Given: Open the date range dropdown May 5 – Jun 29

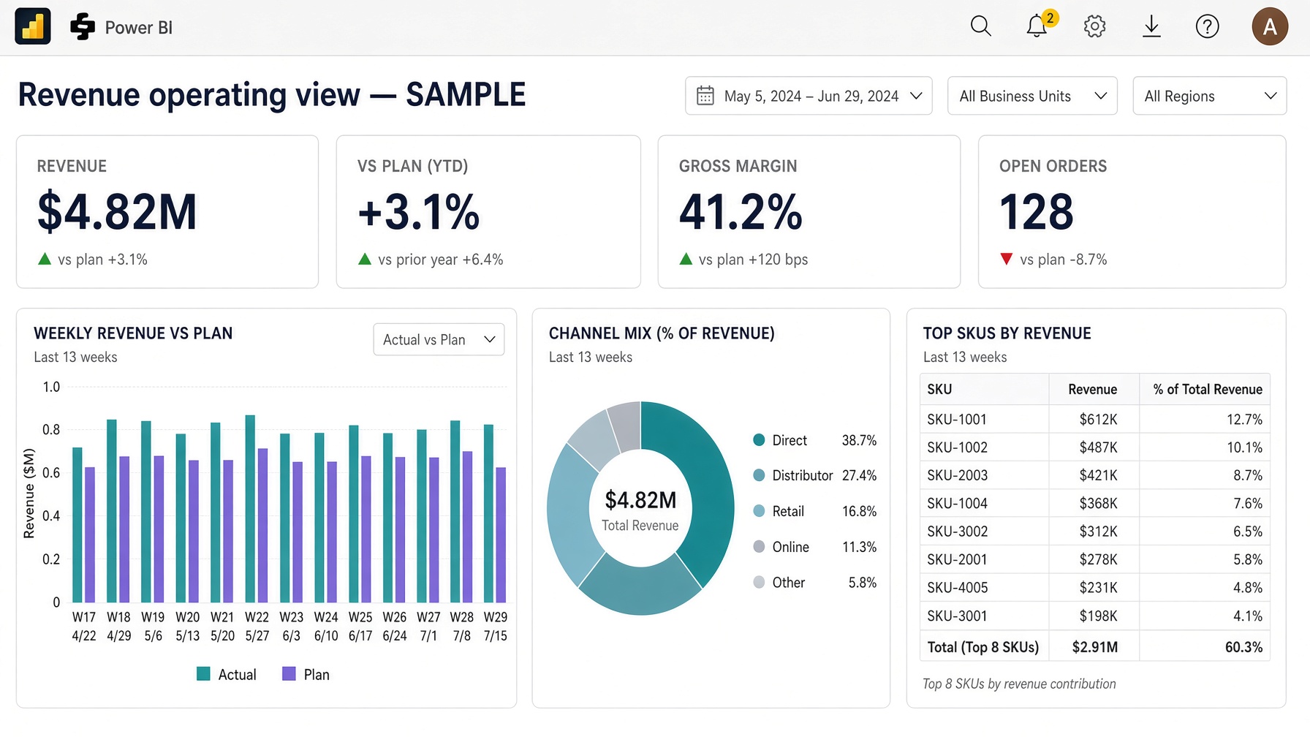Looking at the screenshot, I should click(x=809, y=96).
